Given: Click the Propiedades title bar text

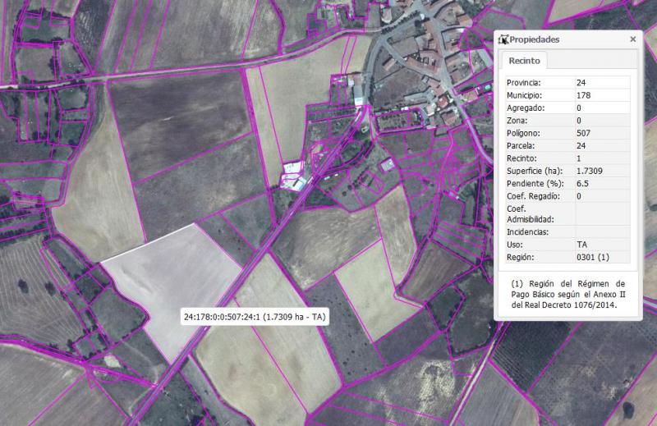Looking at the screenshot, I should (x=535, y=39).
